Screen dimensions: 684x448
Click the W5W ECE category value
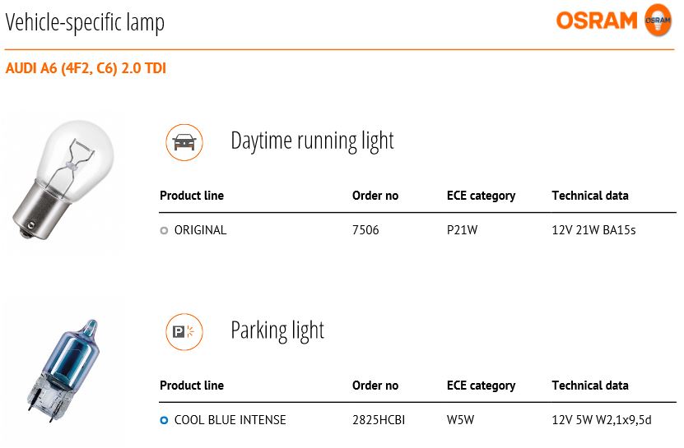[460, 420]
